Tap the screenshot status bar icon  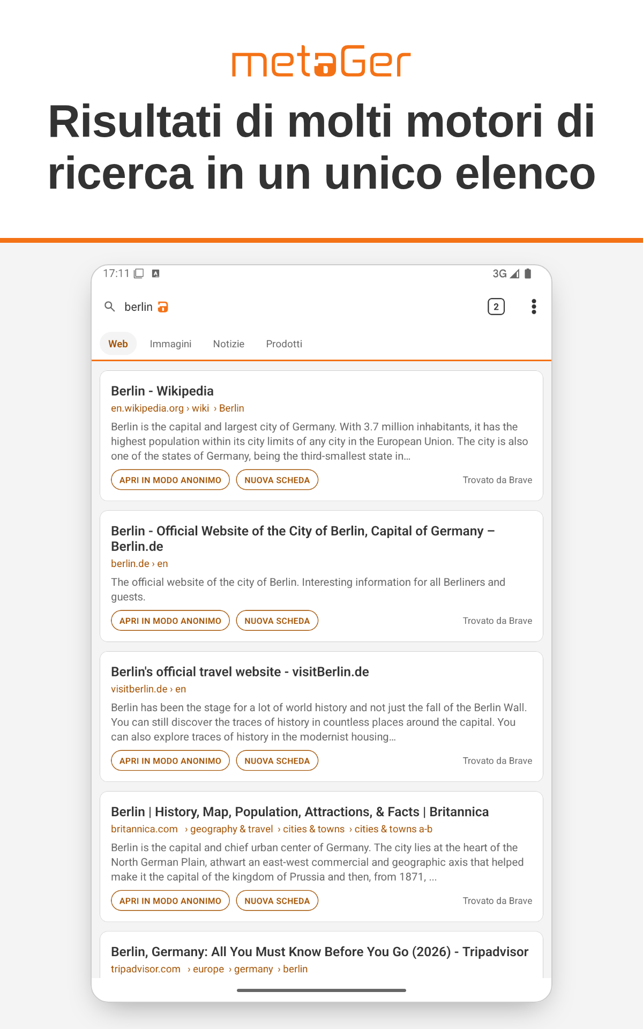pos(139,273)
